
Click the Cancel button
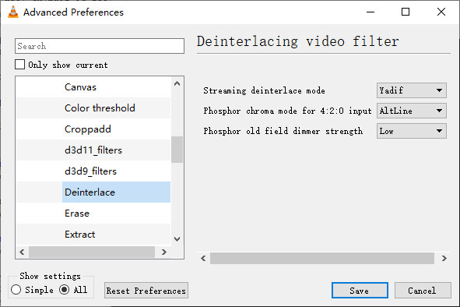(423, 291)
